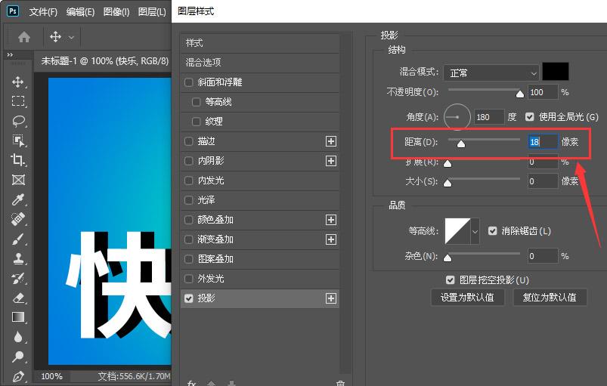
Task: Select the Rectangular Marquee tool
Action: [x=18, y=101]
